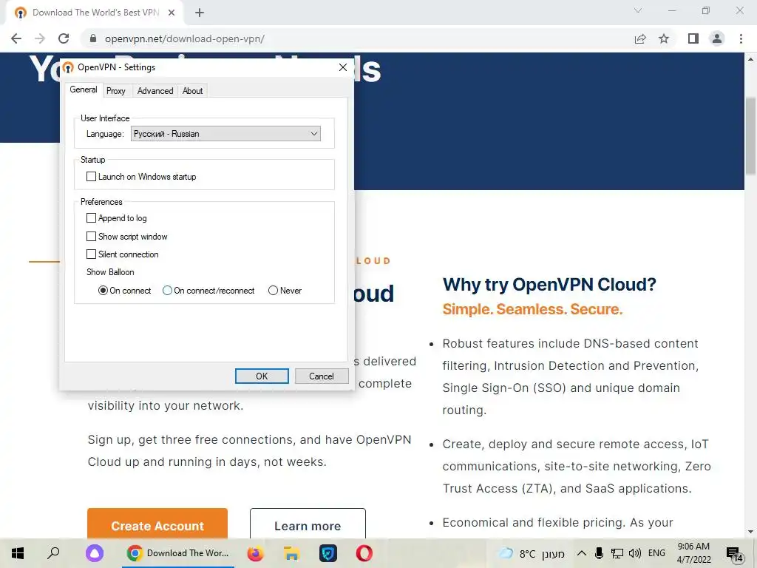Close the OpenVPN Settings dialog
This screenshot has width=757, height=568.
(343, 67)
